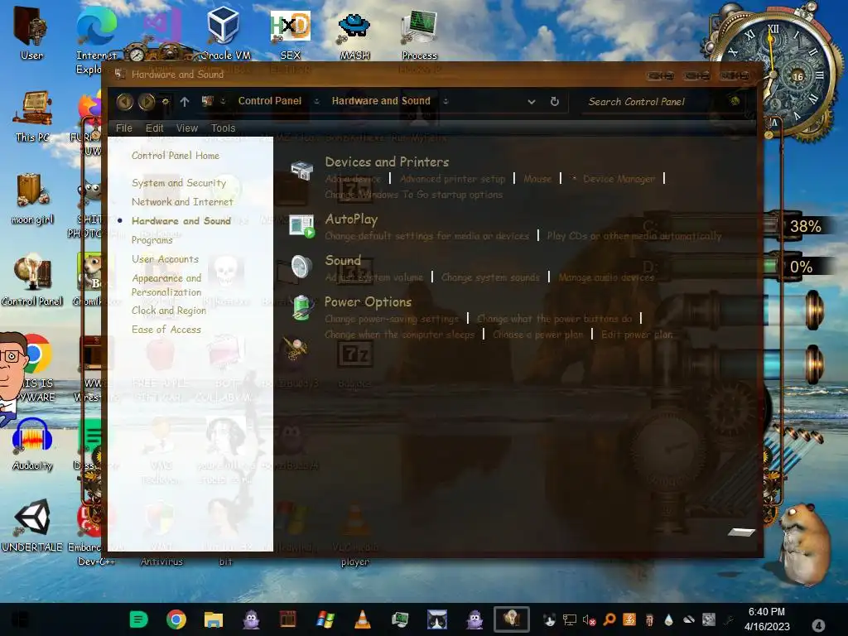848x636 pixels.
Task: Click Hardware and Sound in the breadcrumb
Action: coord(381,100)
